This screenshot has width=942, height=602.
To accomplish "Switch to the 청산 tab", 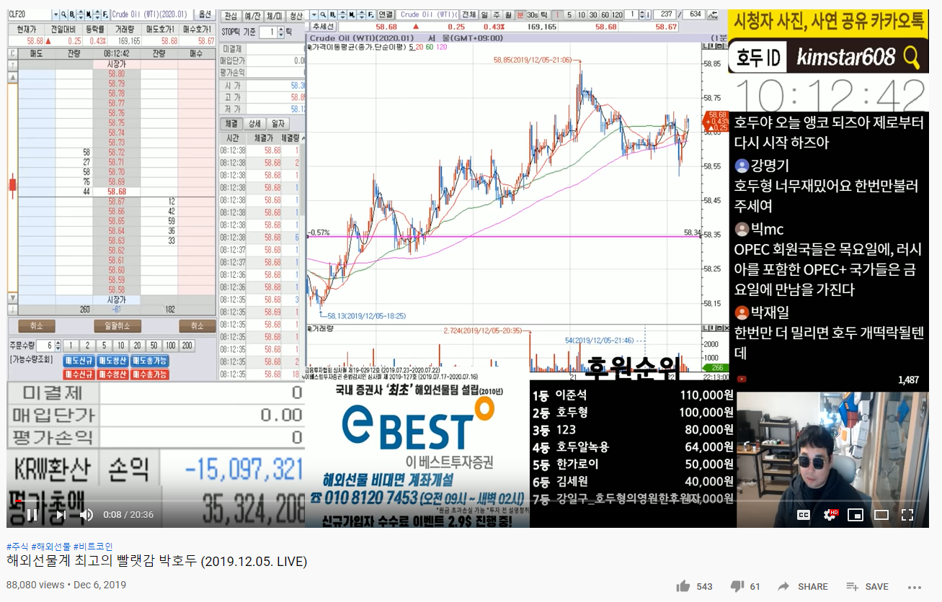I will 296,17.
